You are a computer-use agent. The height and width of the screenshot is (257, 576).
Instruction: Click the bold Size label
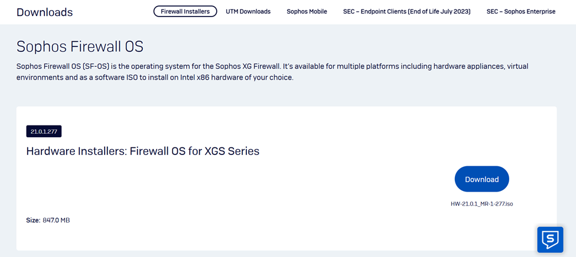tap(32, 220)
